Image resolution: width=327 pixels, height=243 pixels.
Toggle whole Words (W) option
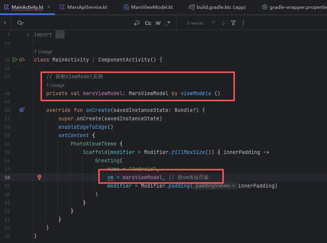[158, 23]
